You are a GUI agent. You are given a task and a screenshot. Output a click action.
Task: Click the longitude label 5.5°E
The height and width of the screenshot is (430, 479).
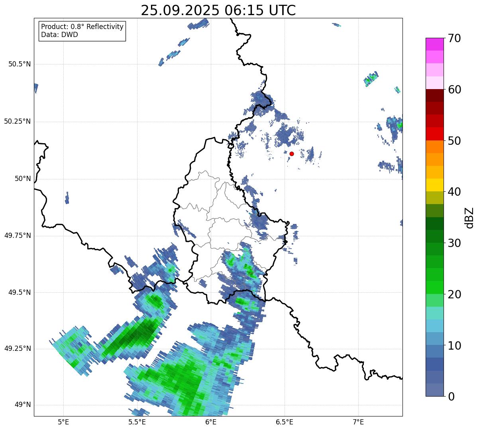[137, 422]
